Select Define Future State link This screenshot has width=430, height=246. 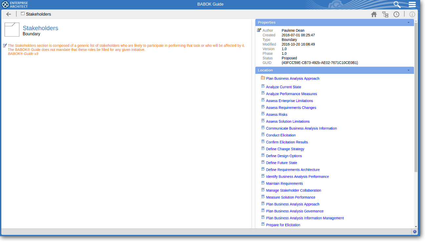point(281,163)
